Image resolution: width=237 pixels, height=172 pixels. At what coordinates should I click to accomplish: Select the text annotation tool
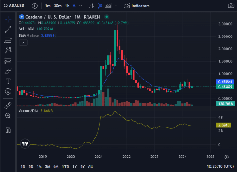pyautogui.click(x=8, y=81)
